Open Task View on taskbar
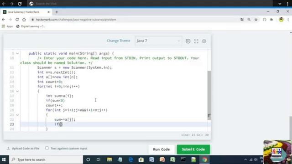The height and width of the screenshot is (164, 292). (99, 159)
